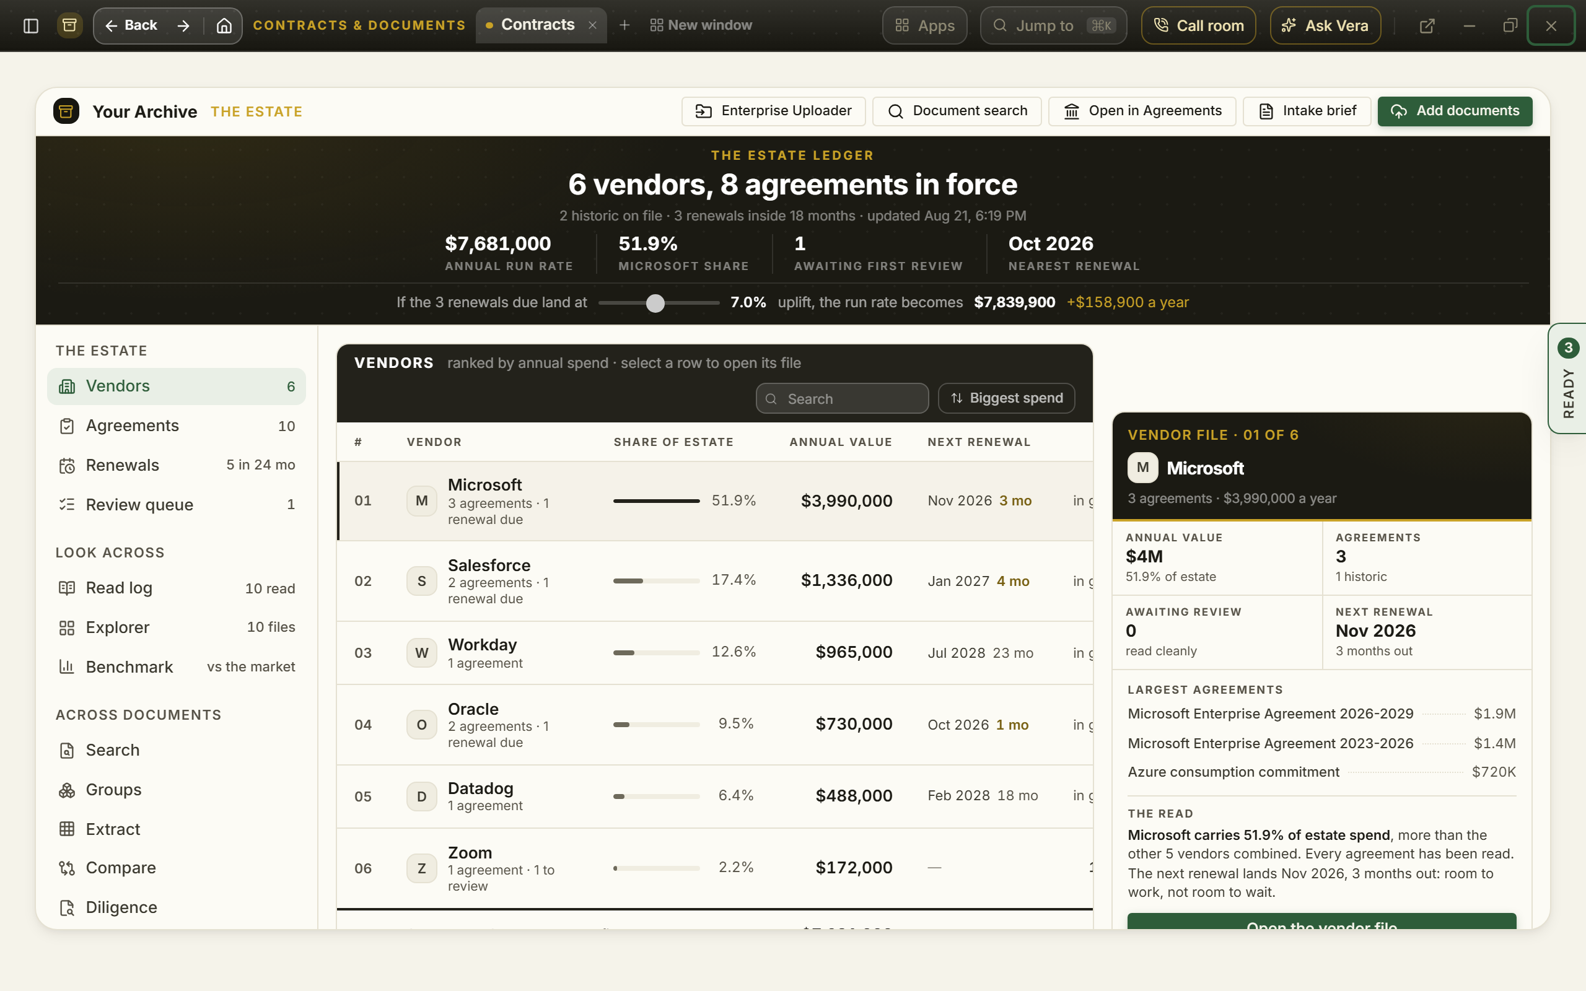
Task: Open the Review queue
Action: point(177,505)
